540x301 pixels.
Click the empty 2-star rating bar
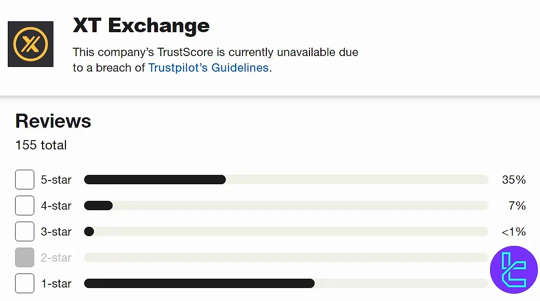[x=286, y=257]
